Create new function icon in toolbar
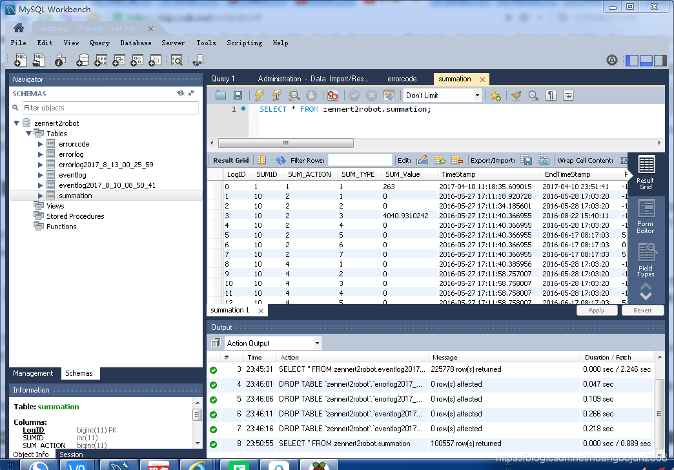 click(x=155, y=60)
